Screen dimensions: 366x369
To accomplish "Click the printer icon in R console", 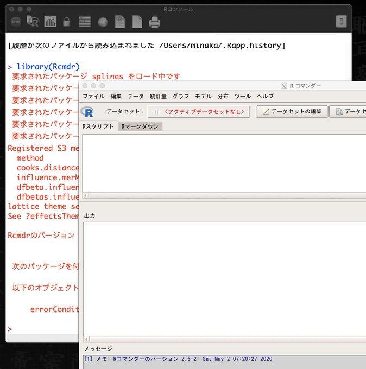I will click(x=155, y=22).
